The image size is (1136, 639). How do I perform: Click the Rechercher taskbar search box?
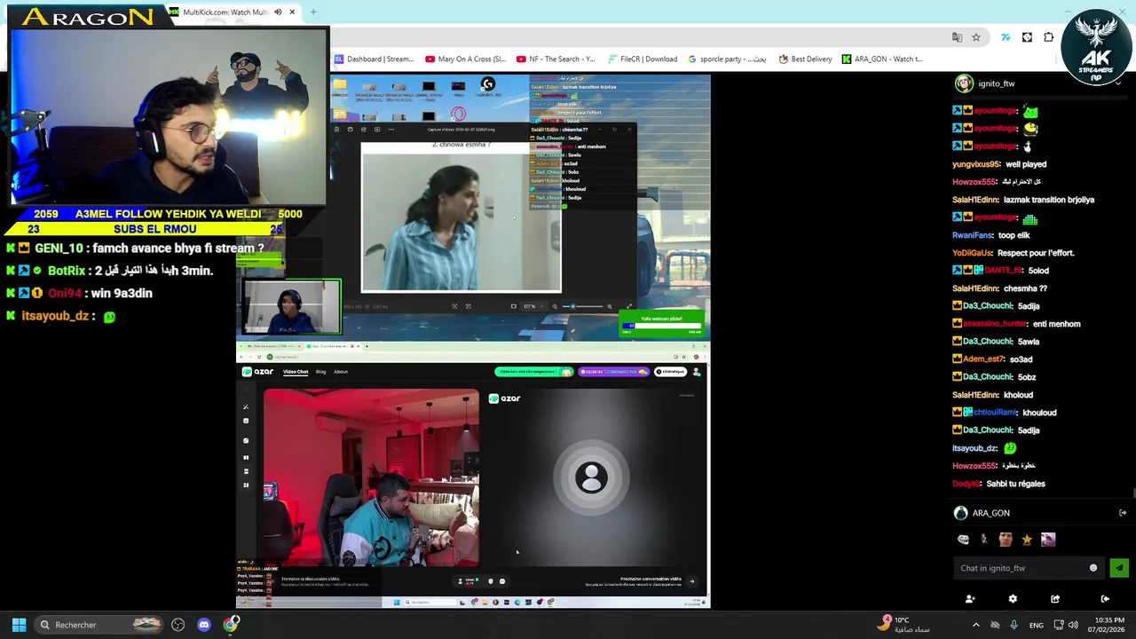pos(99,625)
